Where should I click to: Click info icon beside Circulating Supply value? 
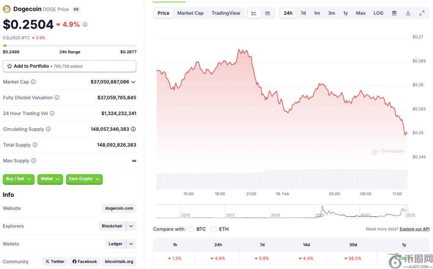(133, 129)
